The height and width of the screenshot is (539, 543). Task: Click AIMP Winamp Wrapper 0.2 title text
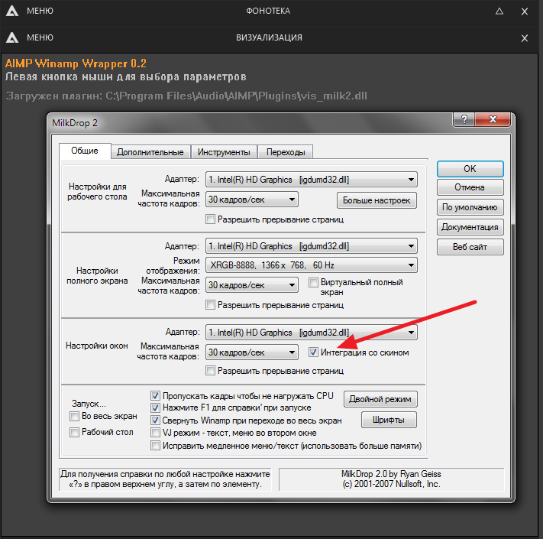76,63
